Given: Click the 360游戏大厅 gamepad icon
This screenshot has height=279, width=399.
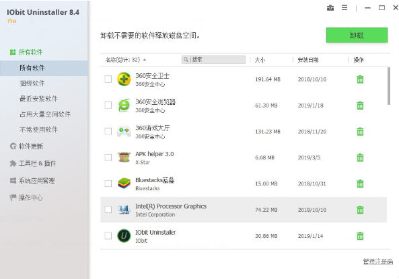Looking at the screenshot, I should [124, 132].
